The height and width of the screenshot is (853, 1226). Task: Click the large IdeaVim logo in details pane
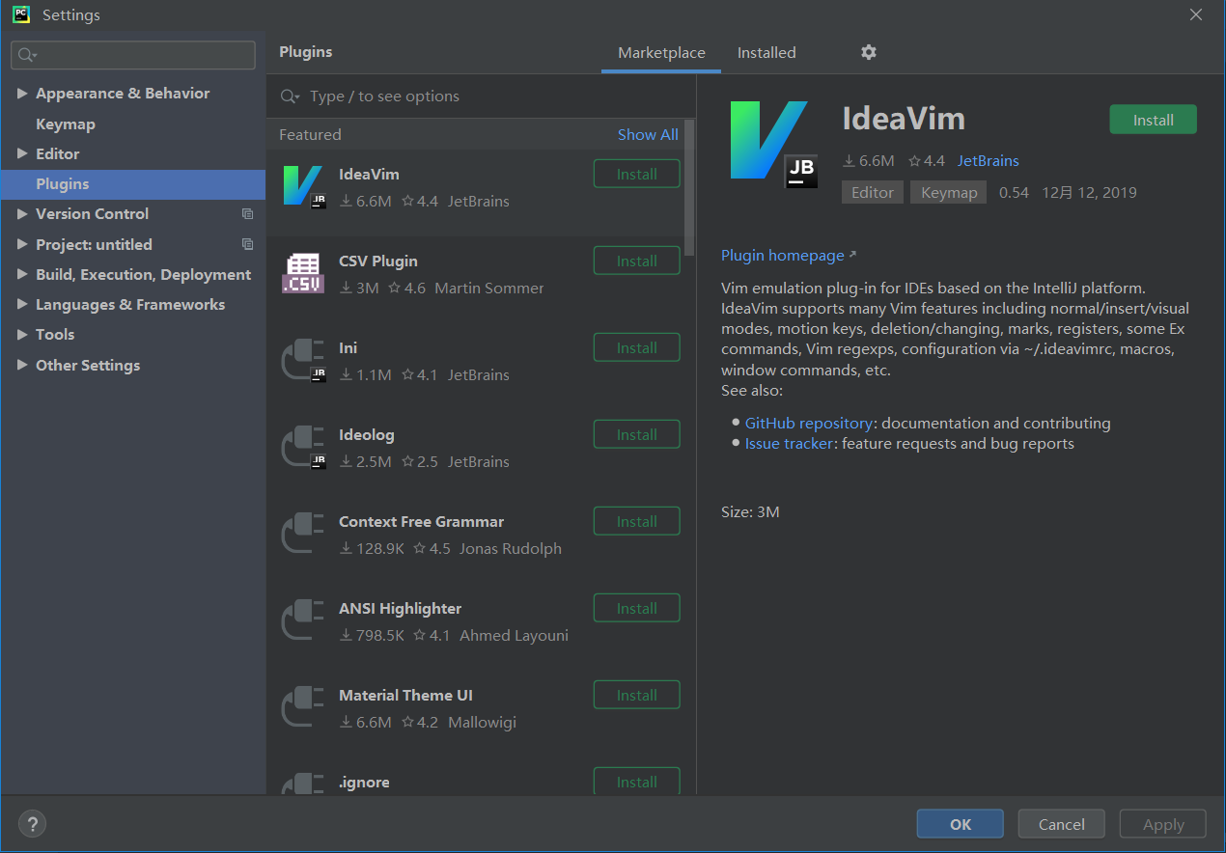pyautogui.click(x=774, y=143)
